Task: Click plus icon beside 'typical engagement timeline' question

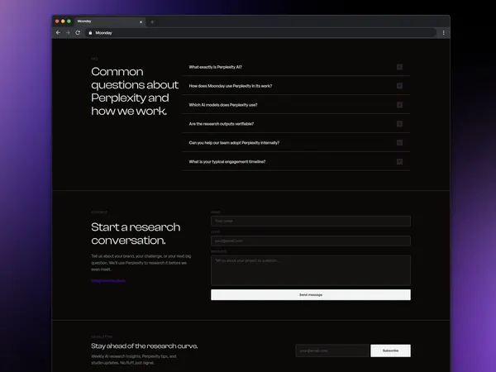Action: click(399, 162)
